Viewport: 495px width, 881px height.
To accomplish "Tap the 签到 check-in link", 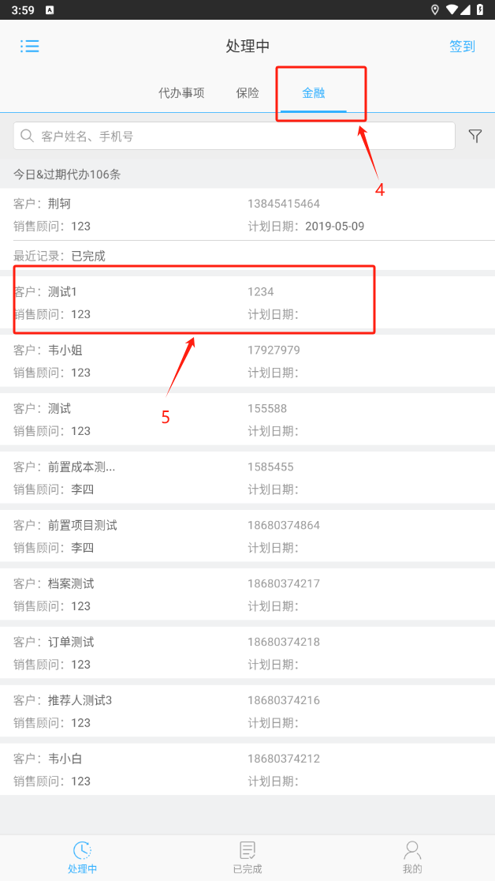I will click(462, 47).
